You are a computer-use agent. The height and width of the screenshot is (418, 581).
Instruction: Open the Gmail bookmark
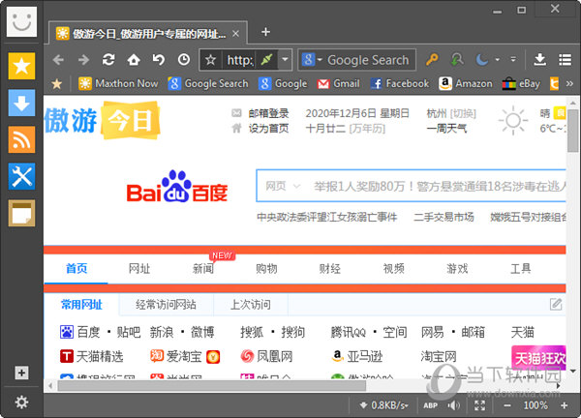click(x=338, y=83)
